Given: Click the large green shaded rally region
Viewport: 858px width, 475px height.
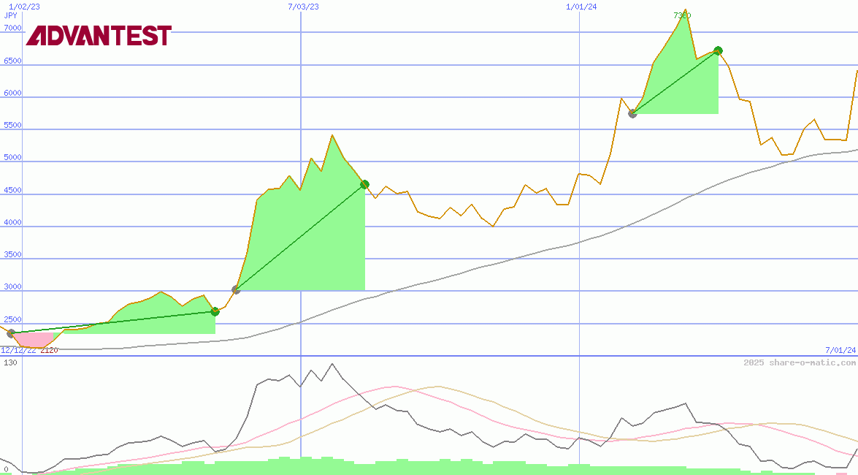Looking at the screenshot, I should click(x=307, y=248).
